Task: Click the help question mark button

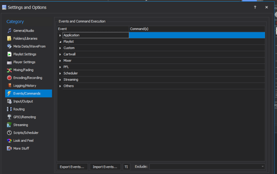Action: click(255, 7)
